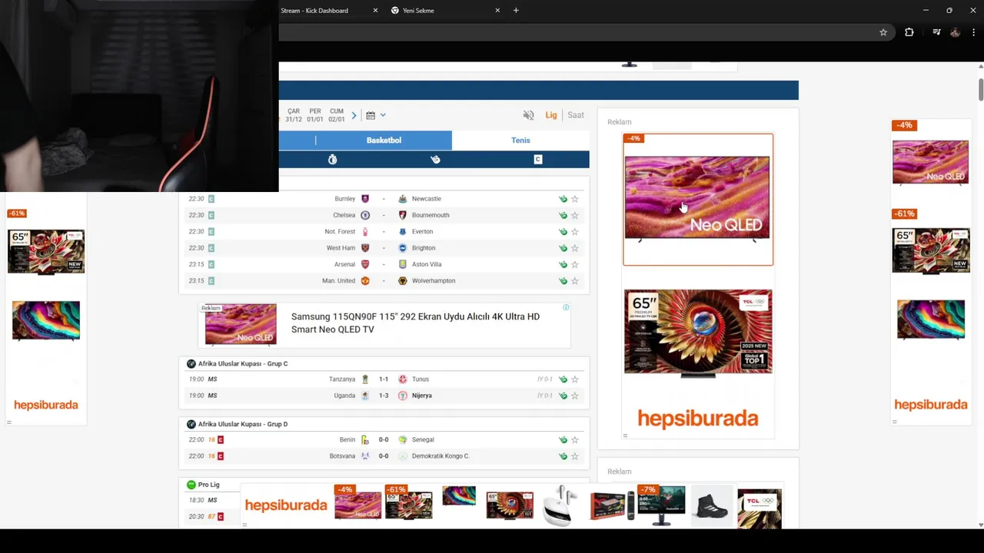Open the media control playlist icon

point(936,32)
